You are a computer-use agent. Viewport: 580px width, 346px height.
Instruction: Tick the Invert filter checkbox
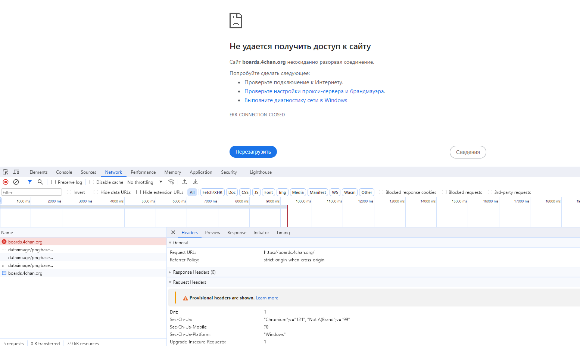click(69, 192)
